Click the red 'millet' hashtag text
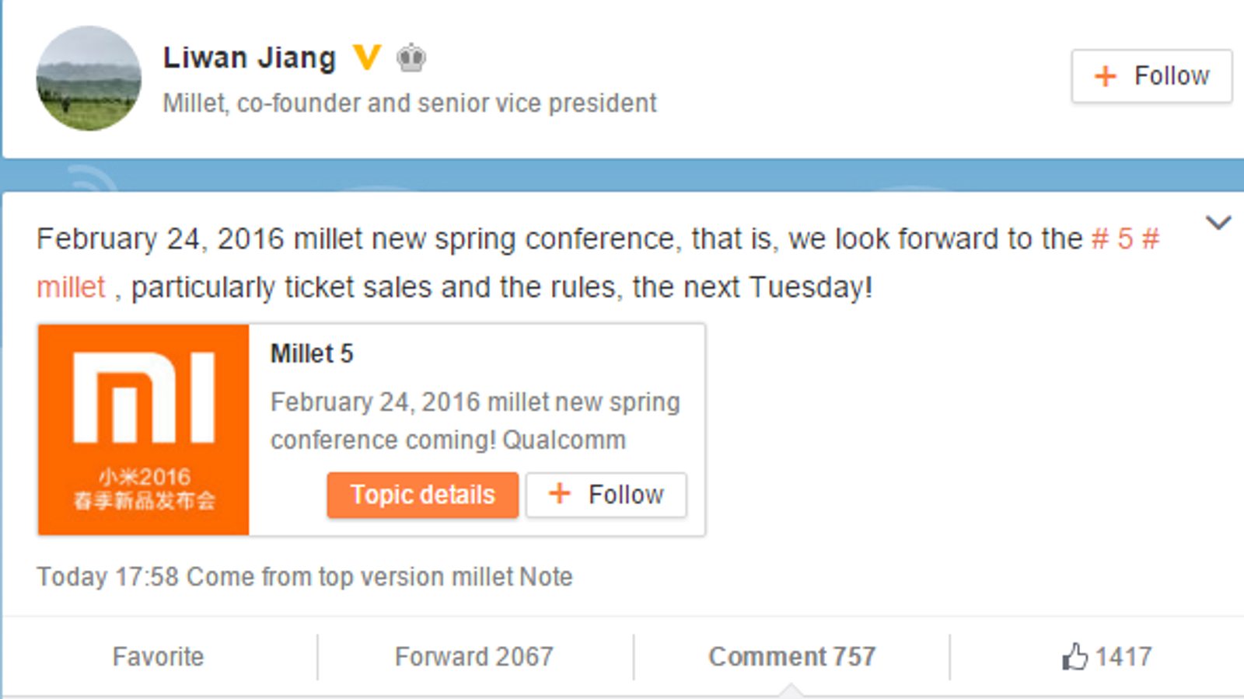The image size is (1244, 699). pyautogui.click(x=71, y=287)
